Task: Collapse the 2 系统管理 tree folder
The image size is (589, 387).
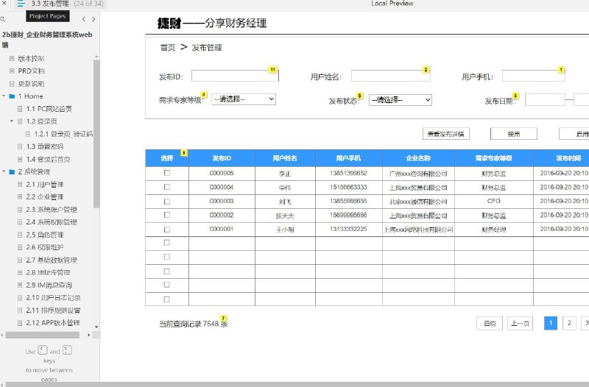Action: (4, 171)
